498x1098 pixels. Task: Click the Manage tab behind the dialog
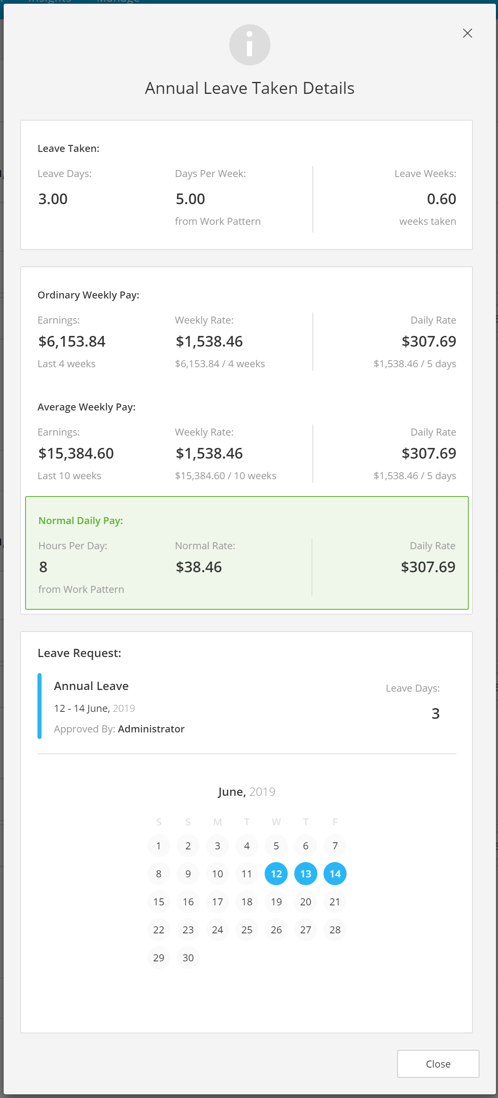tap(118, 2)
